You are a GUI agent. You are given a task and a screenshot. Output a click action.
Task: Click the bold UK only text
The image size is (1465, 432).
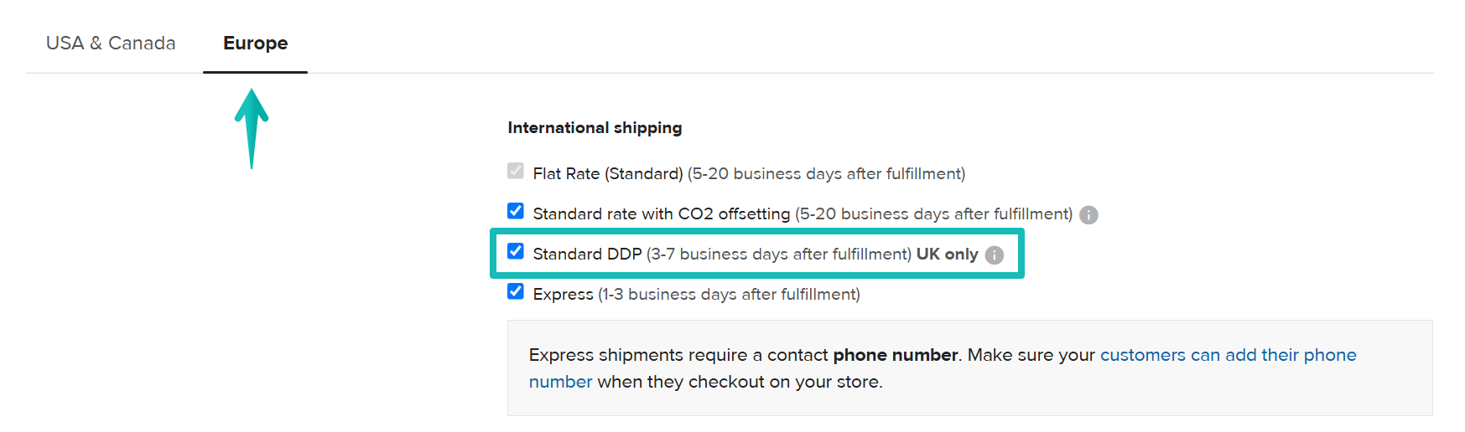[x=947, y=254]
